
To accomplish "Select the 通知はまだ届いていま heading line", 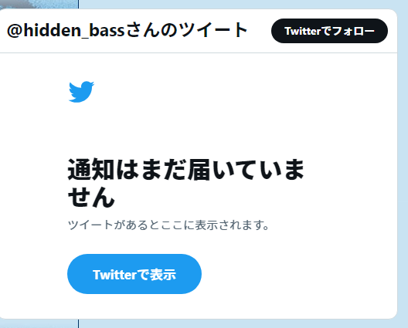I will 185,170.
